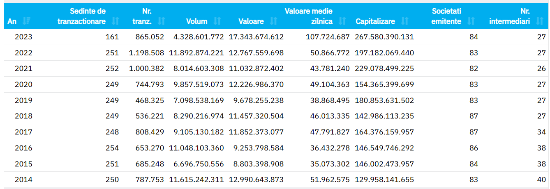Click issuers count 82 in 2021 row
The width and height of the screenshot is (550, 189).
click(474, 68)
